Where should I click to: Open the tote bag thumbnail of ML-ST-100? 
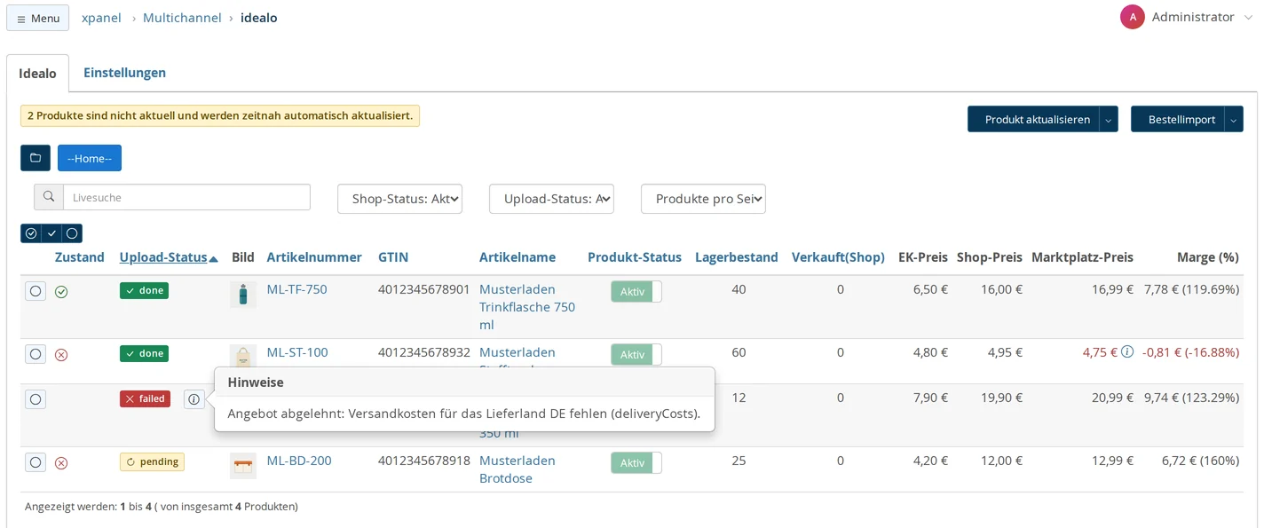243,355
